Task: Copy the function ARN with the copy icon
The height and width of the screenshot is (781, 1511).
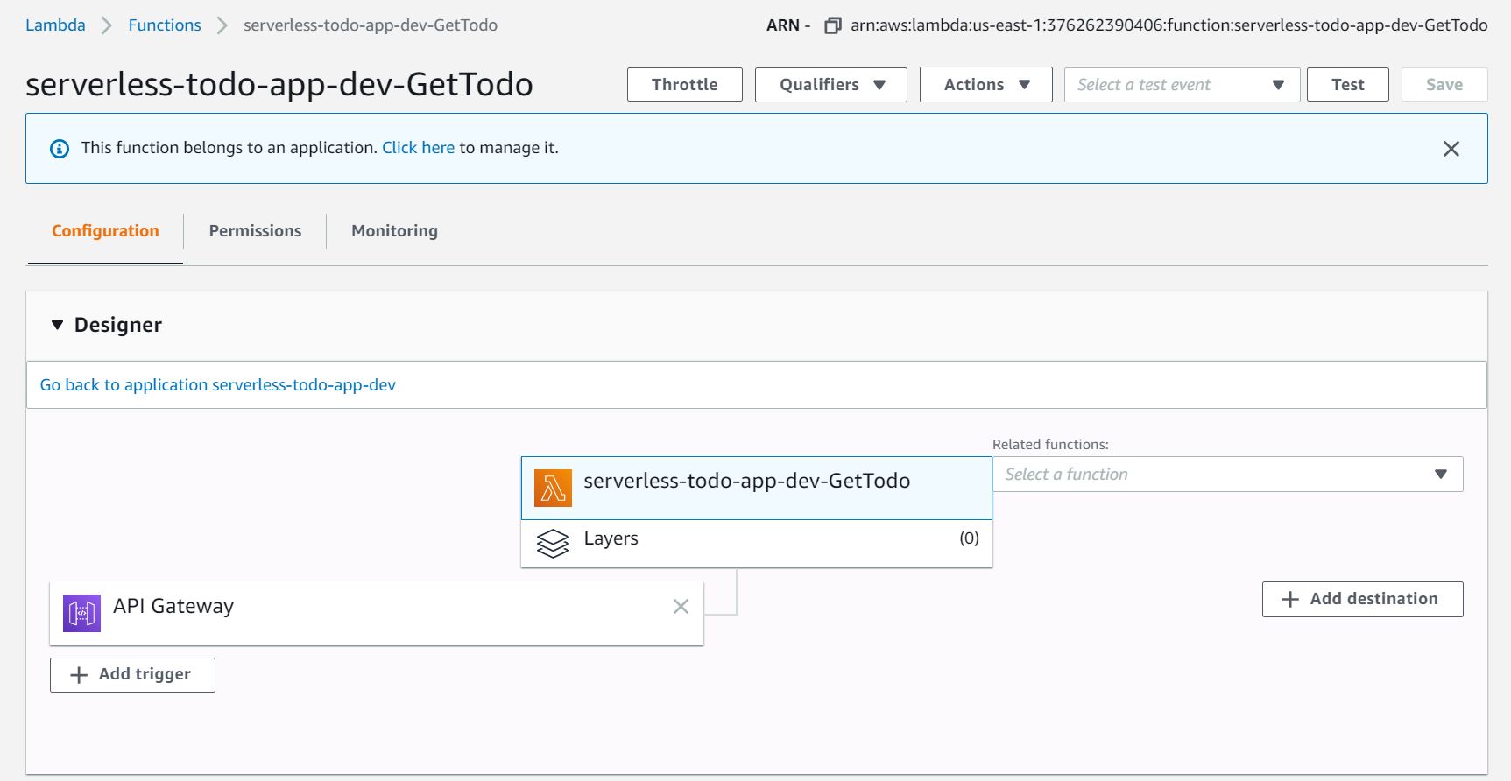Action: pyautogui.click(x=832, y=25)
